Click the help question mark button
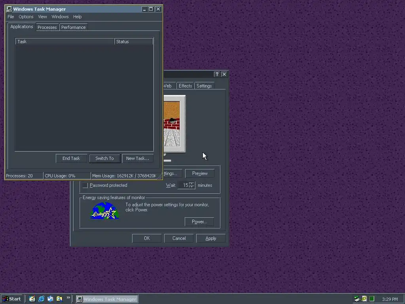Viewport: 405px width, 304px height. pos(217,74)
